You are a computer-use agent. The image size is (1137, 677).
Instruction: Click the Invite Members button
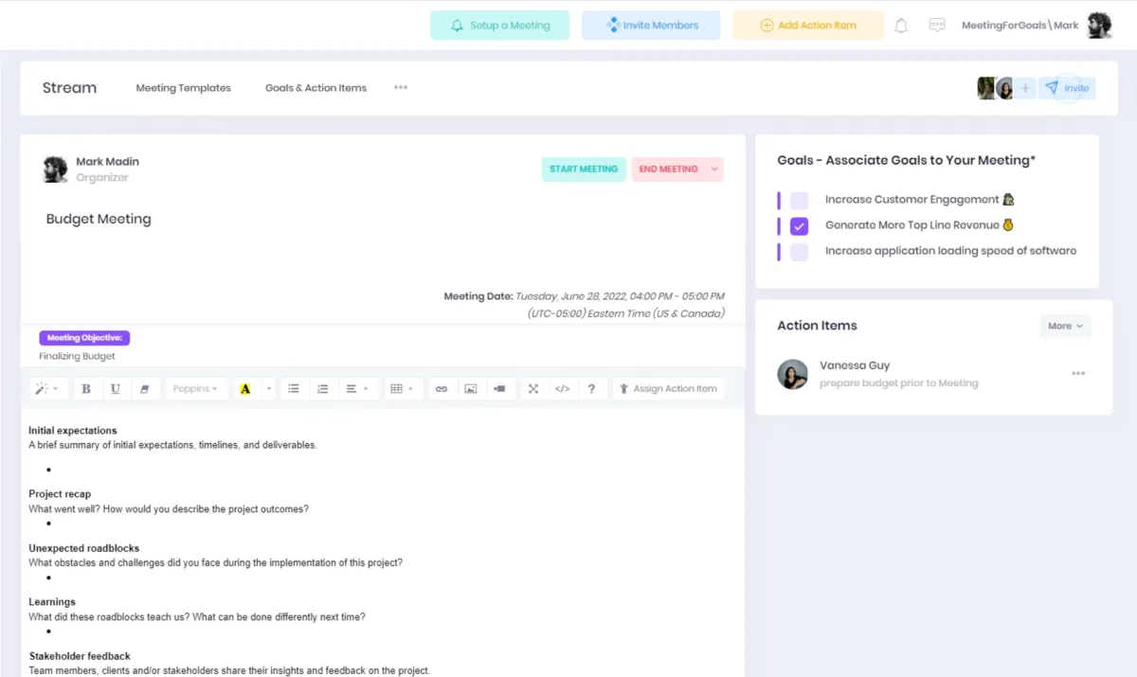click(x=651, y=26)
